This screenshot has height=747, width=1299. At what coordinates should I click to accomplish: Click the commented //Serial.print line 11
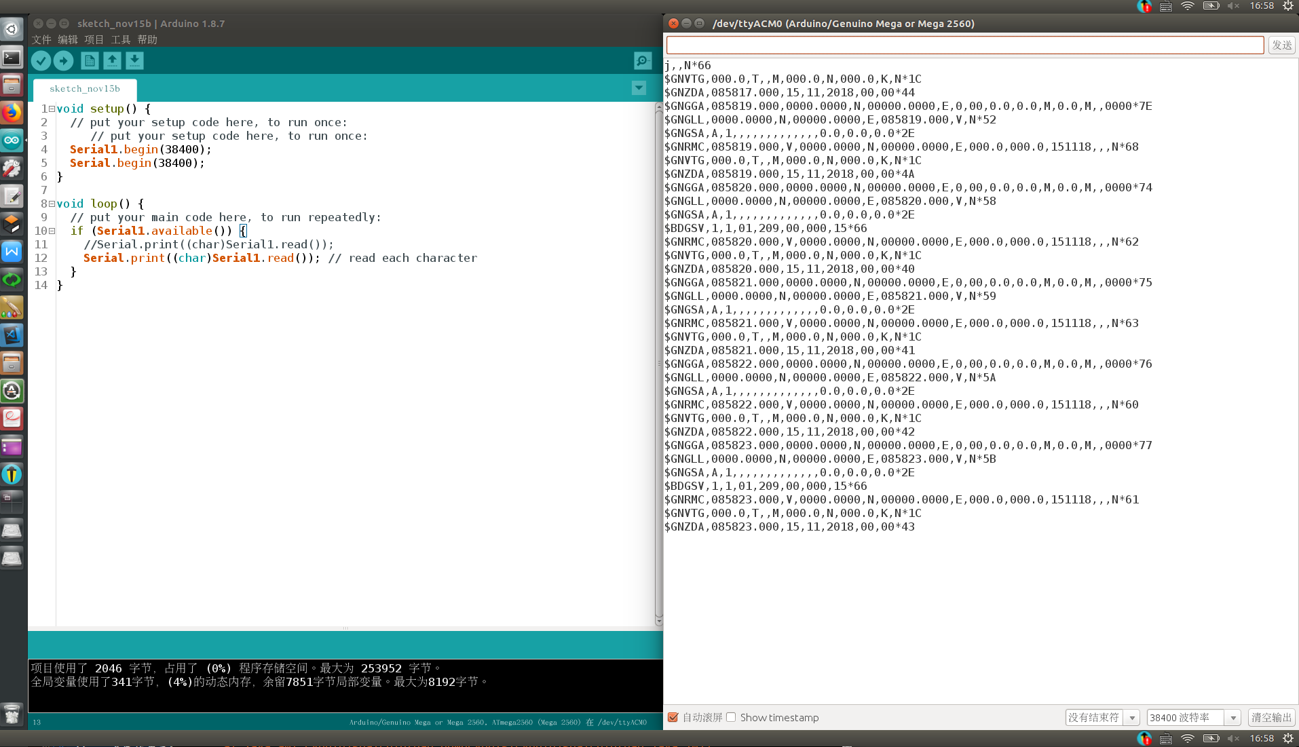pyautogui.click(x=208, y=244)
